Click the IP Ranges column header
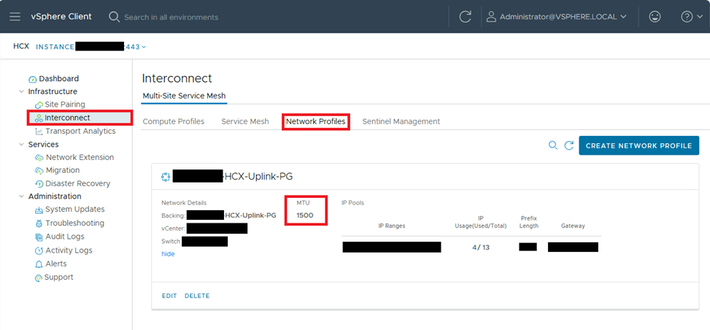The height and width of the screenshot is (330, 710). pos(392,226)
